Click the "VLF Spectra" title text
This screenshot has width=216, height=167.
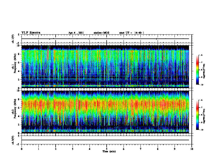31,33
